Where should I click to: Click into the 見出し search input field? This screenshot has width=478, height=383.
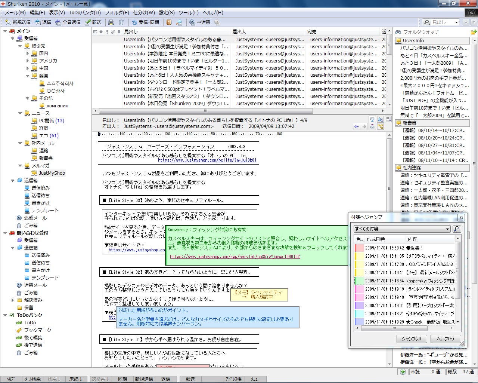point(442,22)
